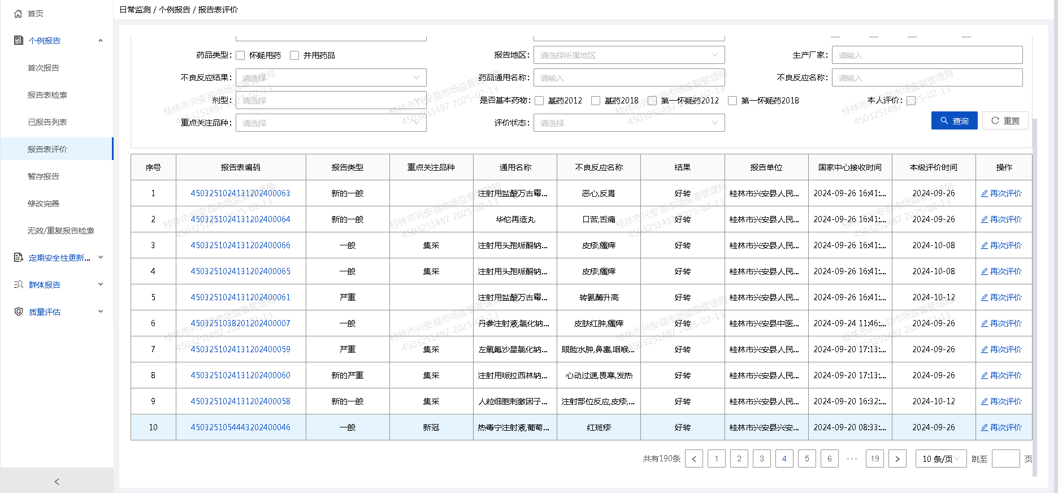The width and height of the screenshot is (1058, 493).
Task: Click the blue 查询 search button
Action: (x=954, y=120)
